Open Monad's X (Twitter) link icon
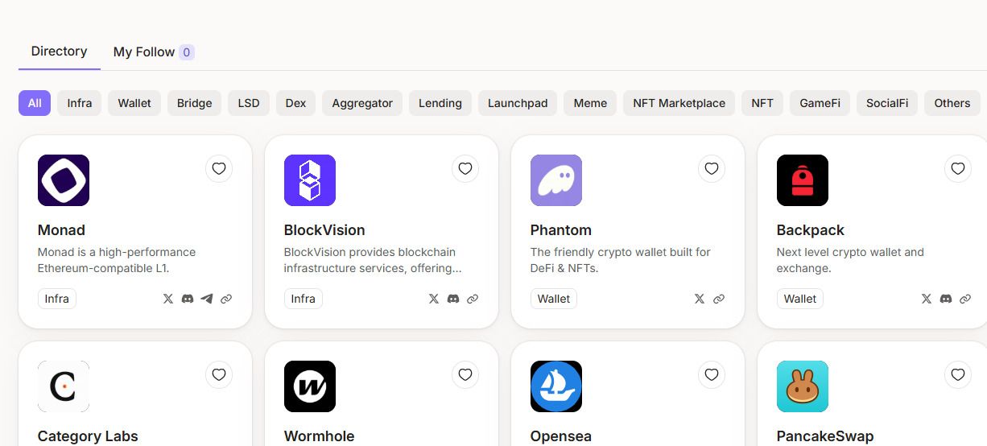This screenshot has width=987, height=446. click(x=168, y=299)
